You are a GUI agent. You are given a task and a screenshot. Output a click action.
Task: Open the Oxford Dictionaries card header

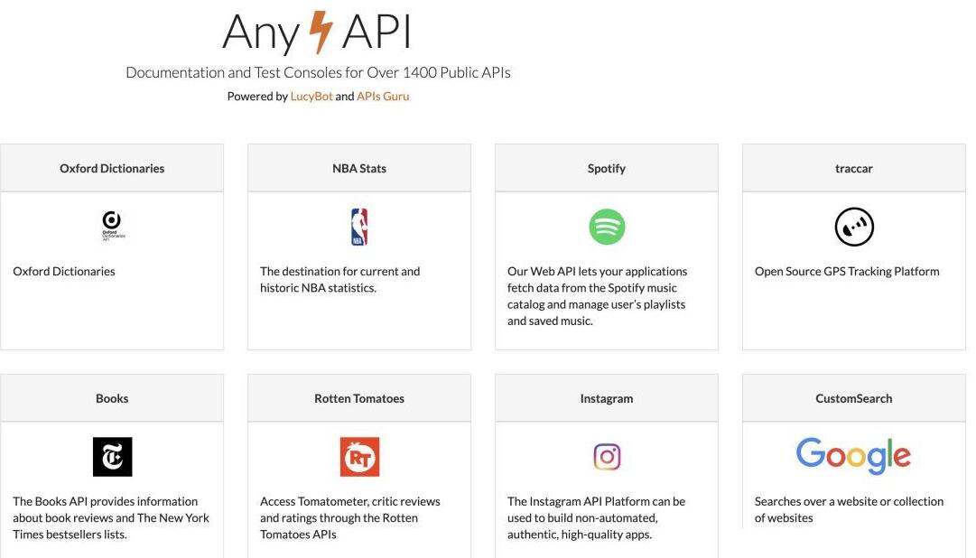tap(112, 168)
